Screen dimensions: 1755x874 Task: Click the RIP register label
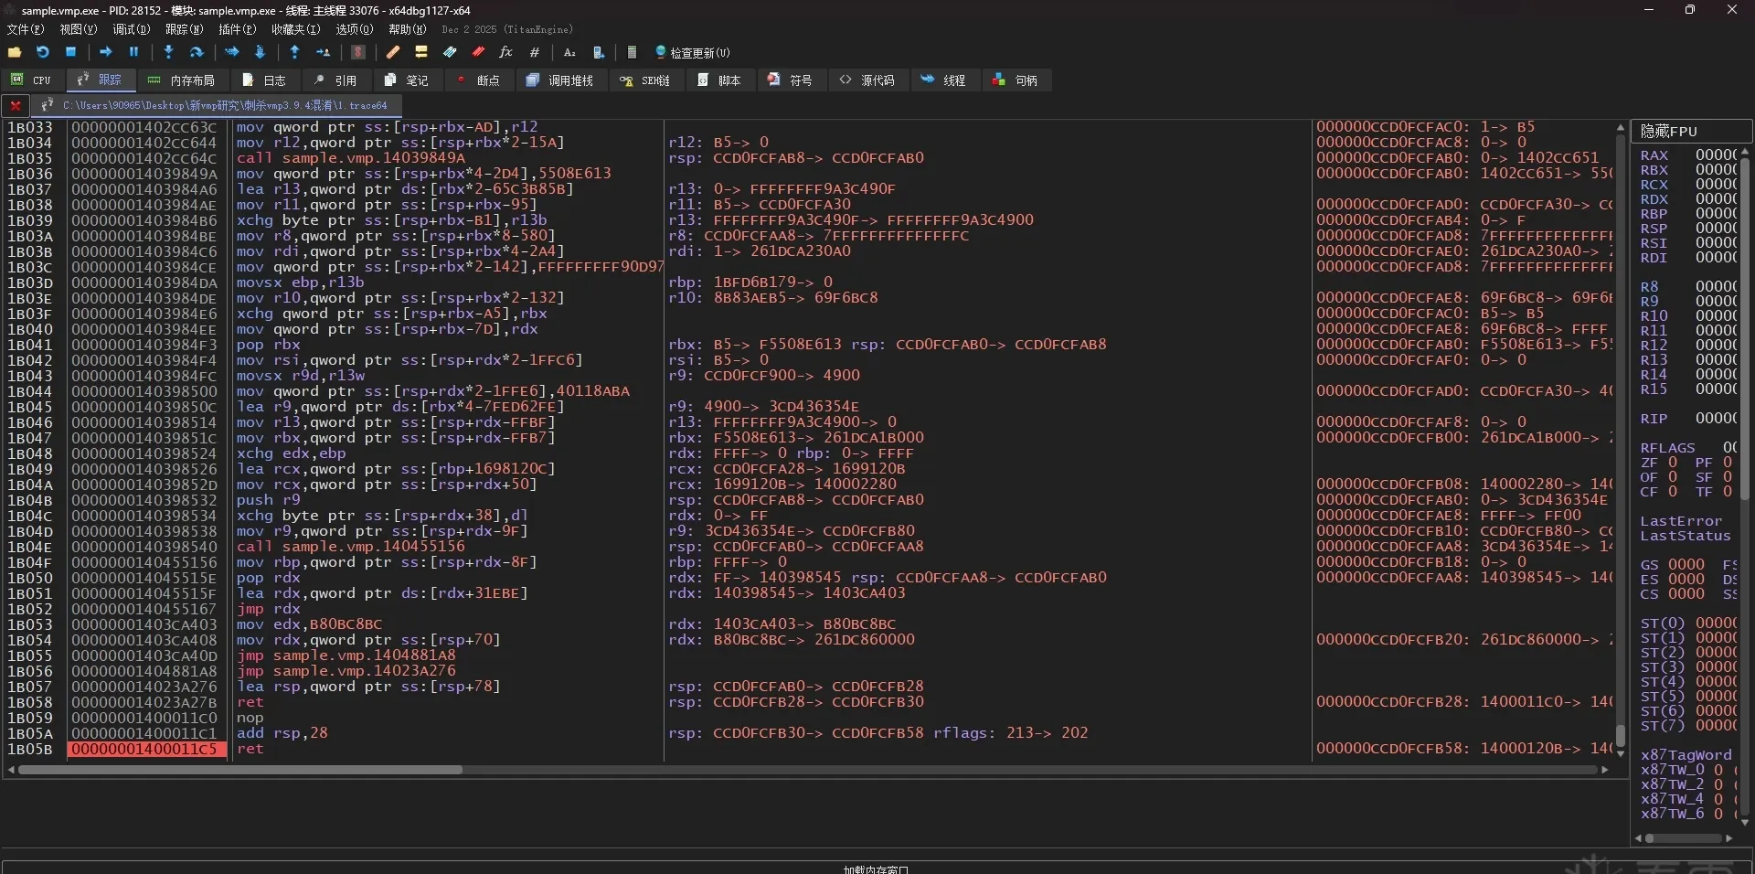(1654, 419)
